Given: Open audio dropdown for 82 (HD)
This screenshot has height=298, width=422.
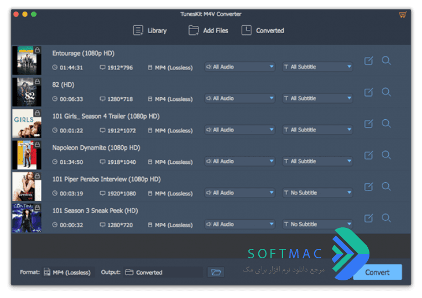Looking at the screenshot, I should click(240, 98).
